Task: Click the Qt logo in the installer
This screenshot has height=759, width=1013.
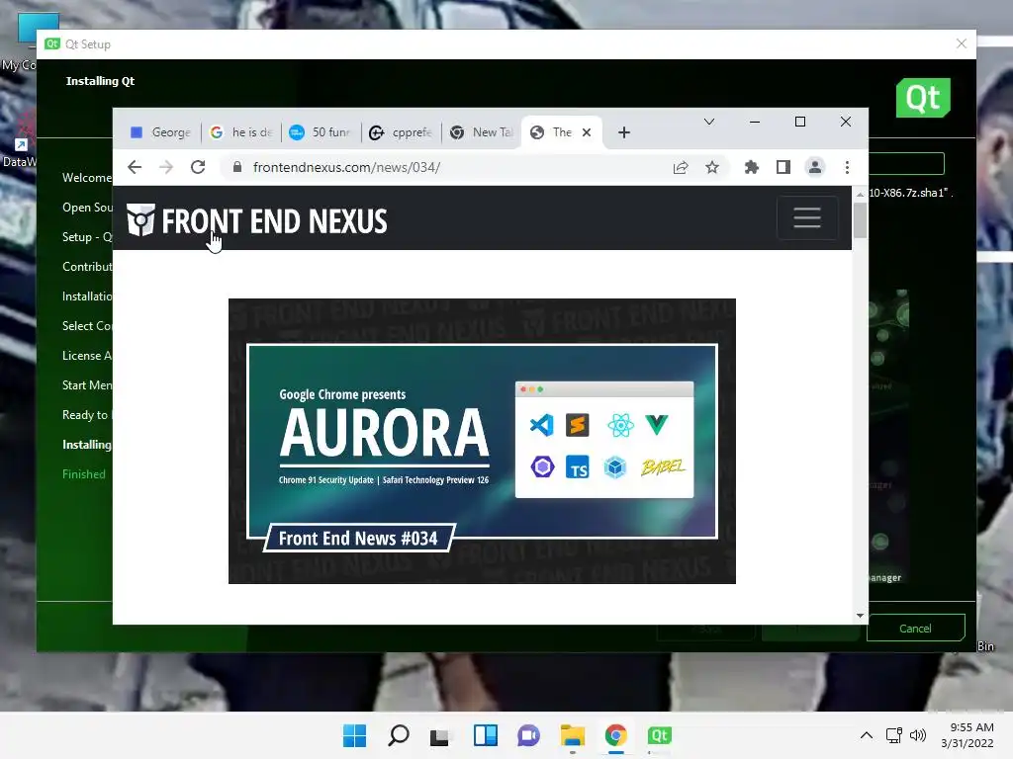Action: tap(923, 98)
